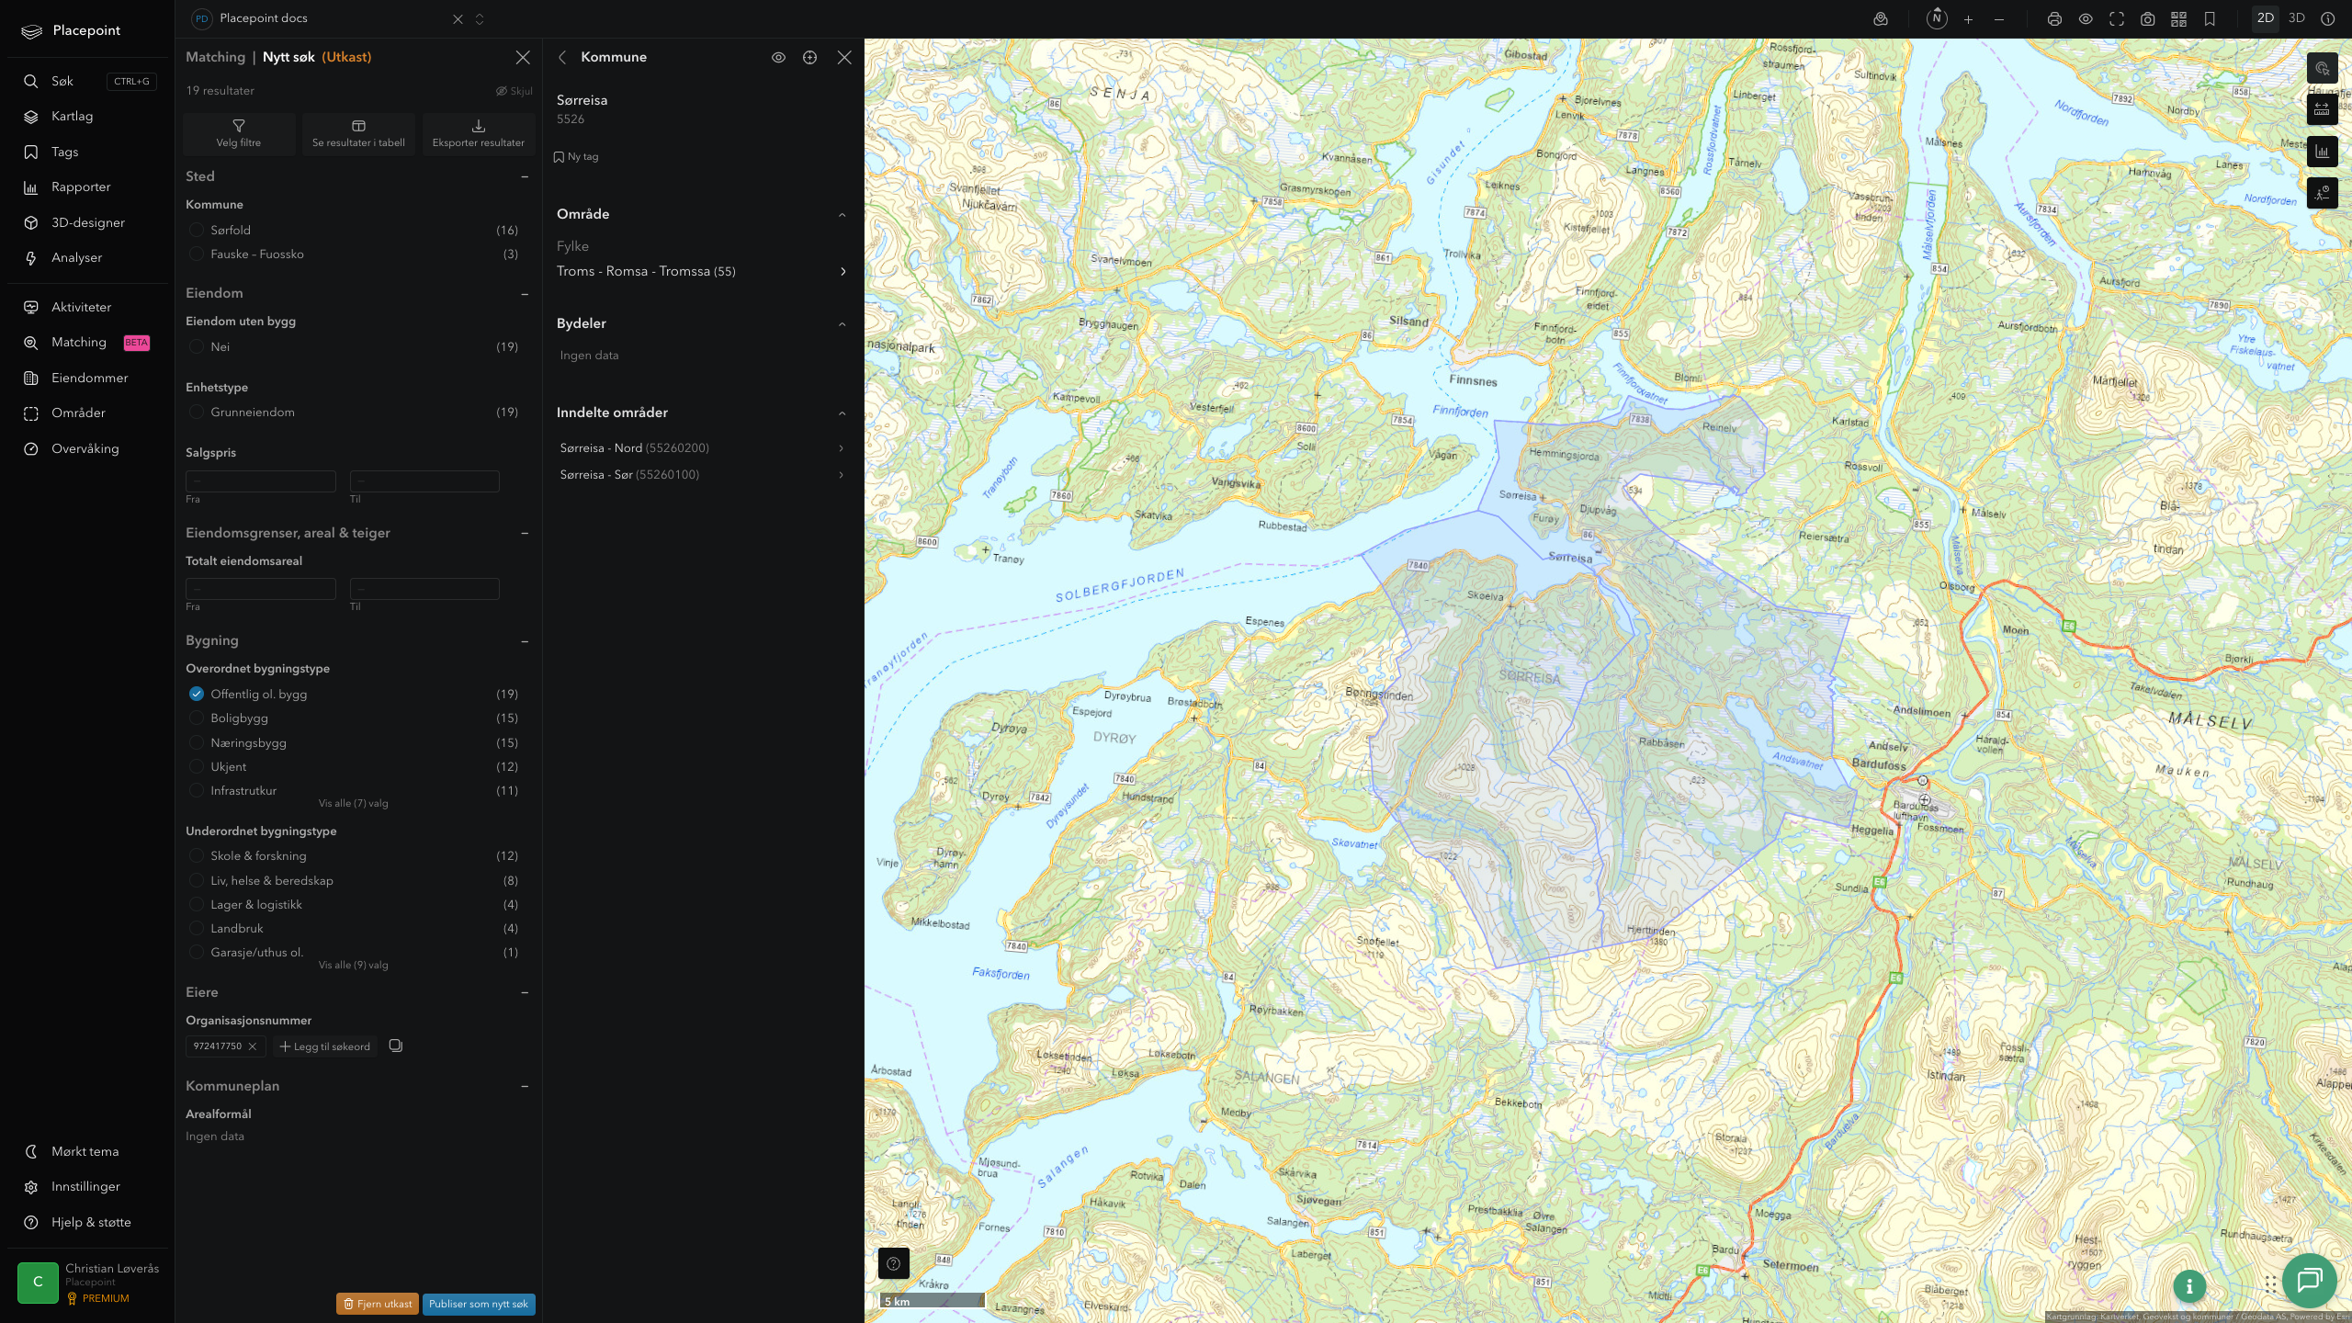Open the map info icon in top toolbar

tap(2327, 18)
